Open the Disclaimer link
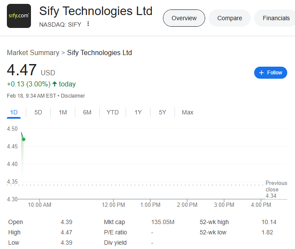The width and height of the screenshot is (295, 249). (73, 96)
